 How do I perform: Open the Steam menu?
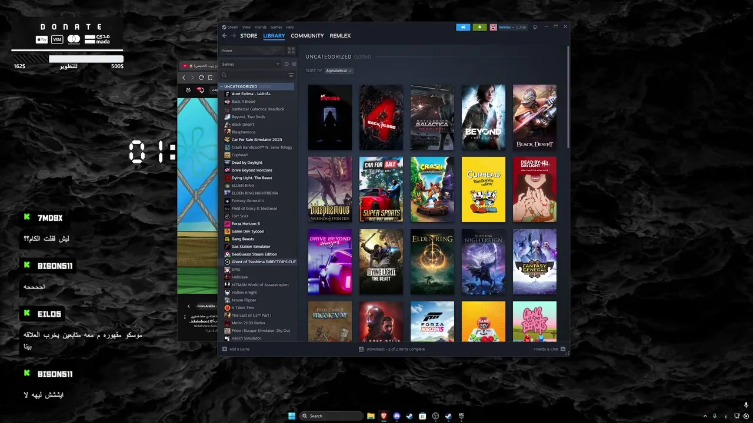point(233,27)
